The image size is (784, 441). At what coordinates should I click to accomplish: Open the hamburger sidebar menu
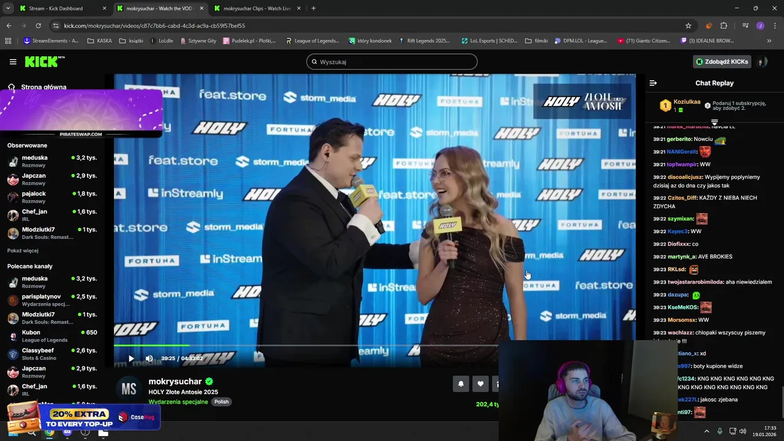click(13, 62)
